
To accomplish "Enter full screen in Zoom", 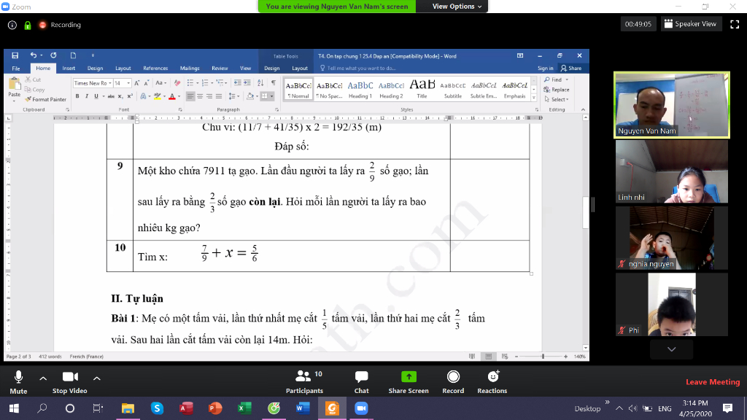I will tap(735, 24).
